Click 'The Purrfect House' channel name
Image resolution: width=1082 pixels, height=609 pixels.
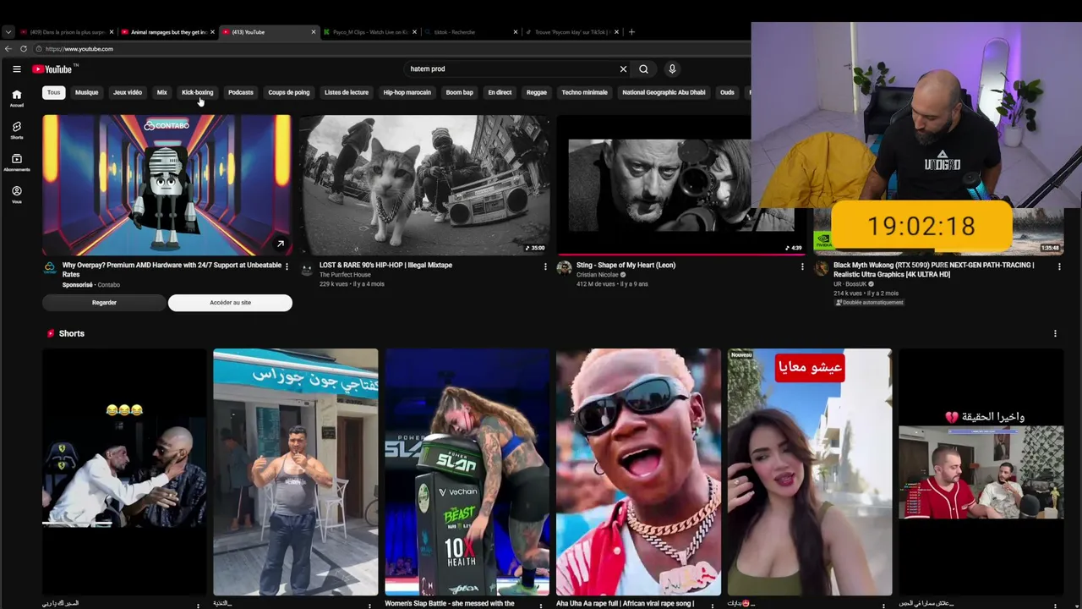click(x=345, y=275)
